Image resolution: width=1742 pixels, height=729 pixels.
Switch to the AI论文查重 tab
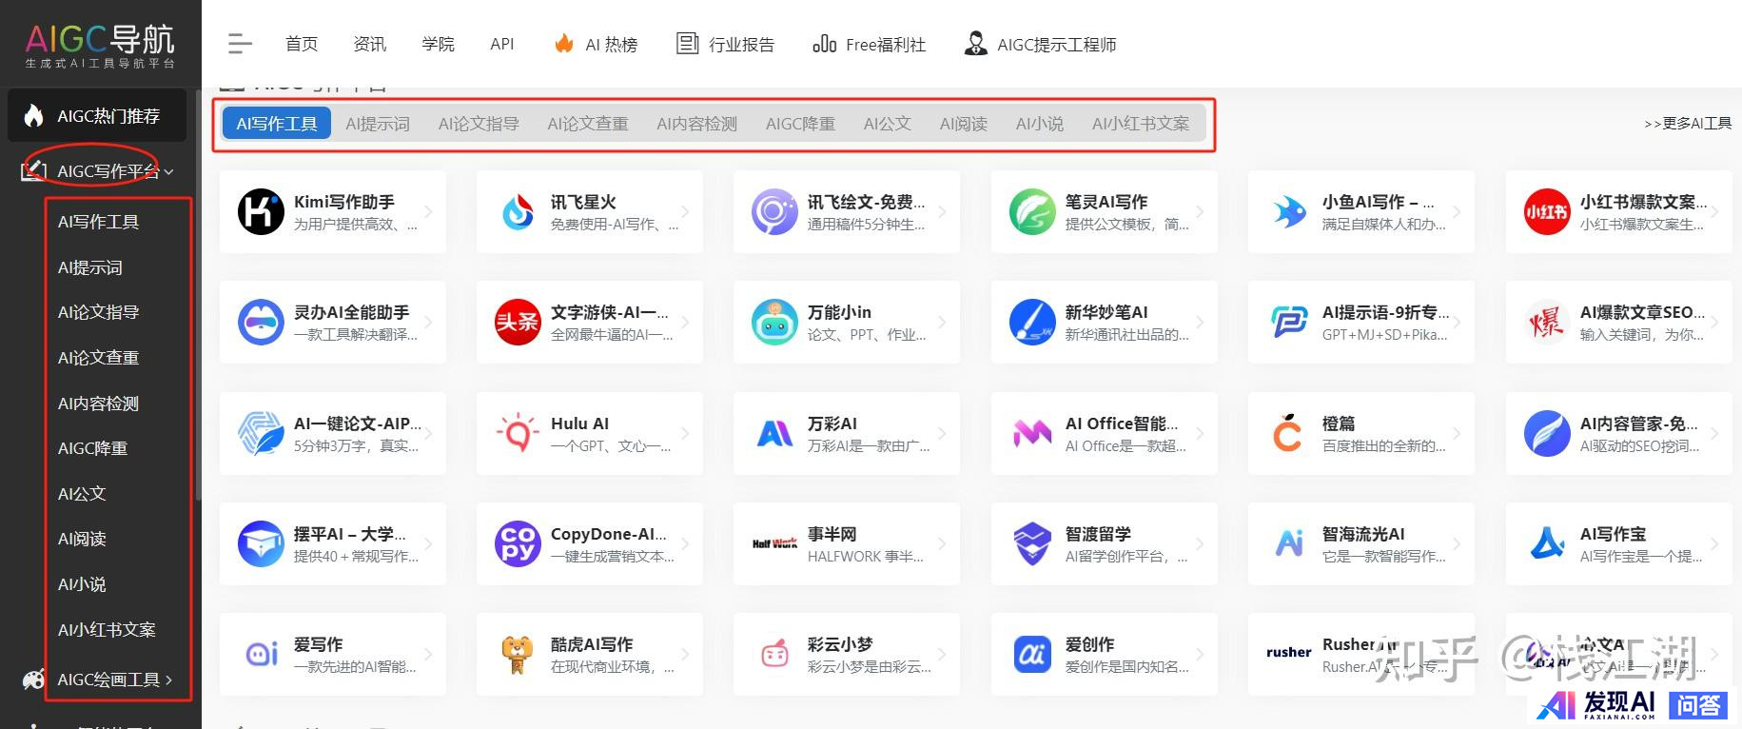tap(588, 124)
